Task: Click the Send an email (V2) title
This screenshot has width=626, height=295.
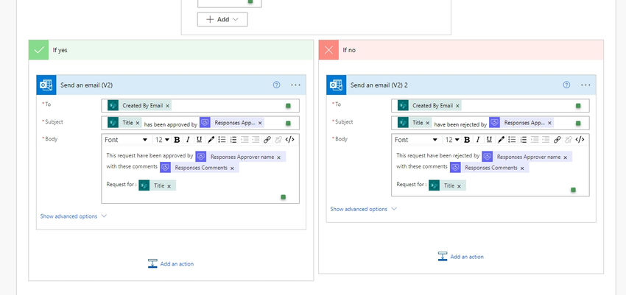Action: coord(87,85)
